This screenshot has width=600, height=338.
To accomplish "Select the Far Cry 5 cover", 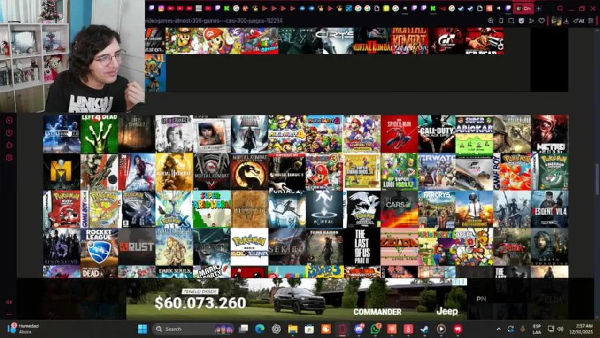I will (437, 209).
